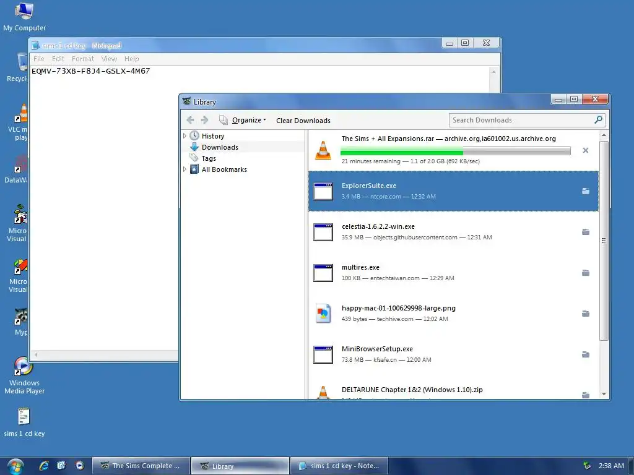Open containing folder for ExplorerSuite.exe
This screenshot has width=634, height=475.
click(x=586, y=191)
